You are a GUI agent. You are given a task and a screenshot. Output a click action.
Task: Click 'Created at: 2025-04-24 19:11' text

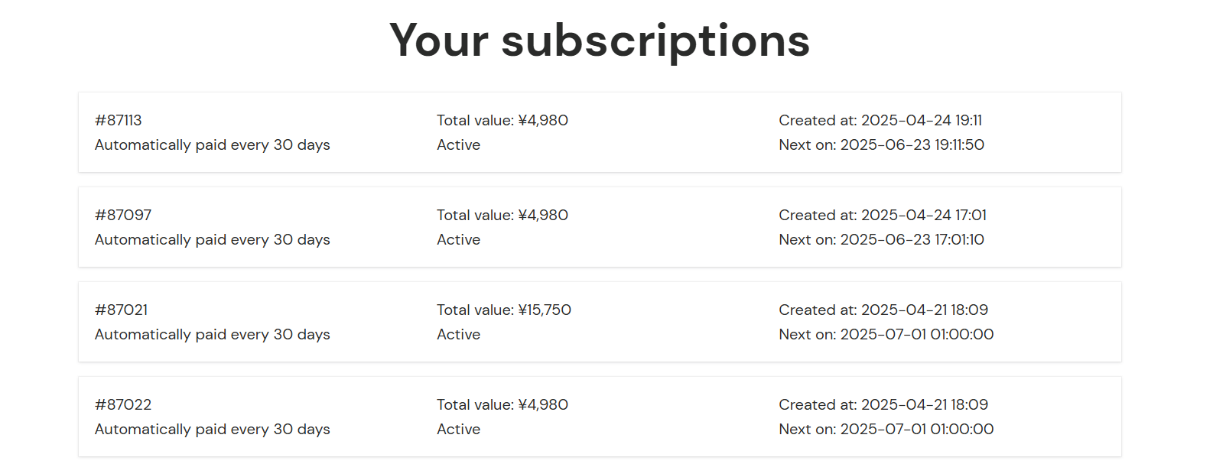tap(880, 120)
